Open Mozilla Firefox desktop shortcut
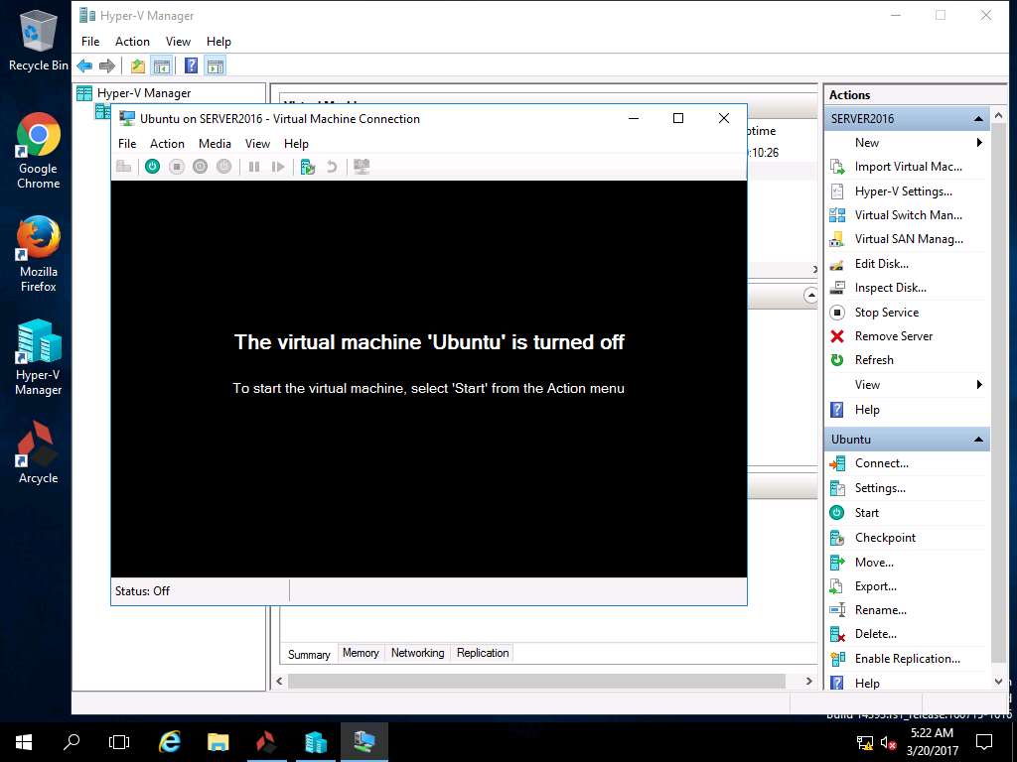 [x=39, y=254]
